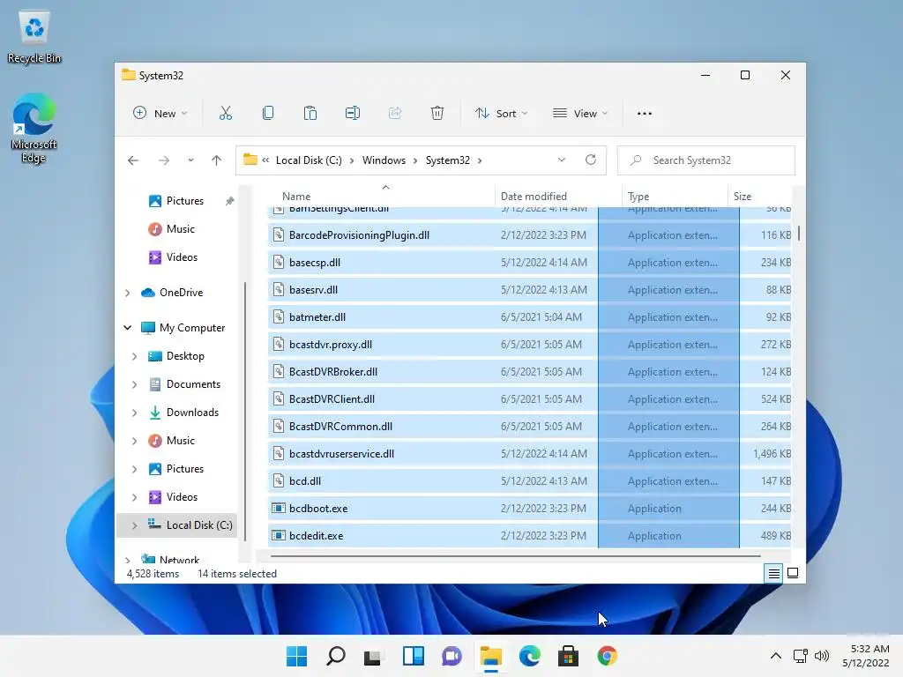
Task: Click the Share icon in toolbar
Action: point(395,114)
